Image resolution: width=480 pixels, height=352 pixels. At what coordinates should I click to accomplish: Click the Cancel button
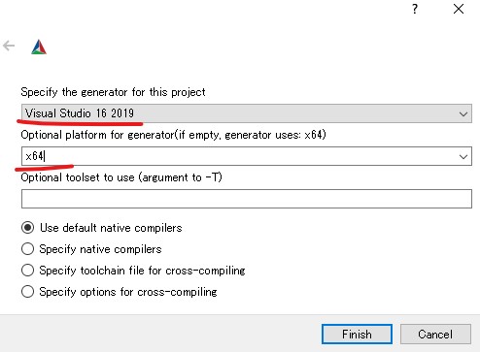point(435,335)
